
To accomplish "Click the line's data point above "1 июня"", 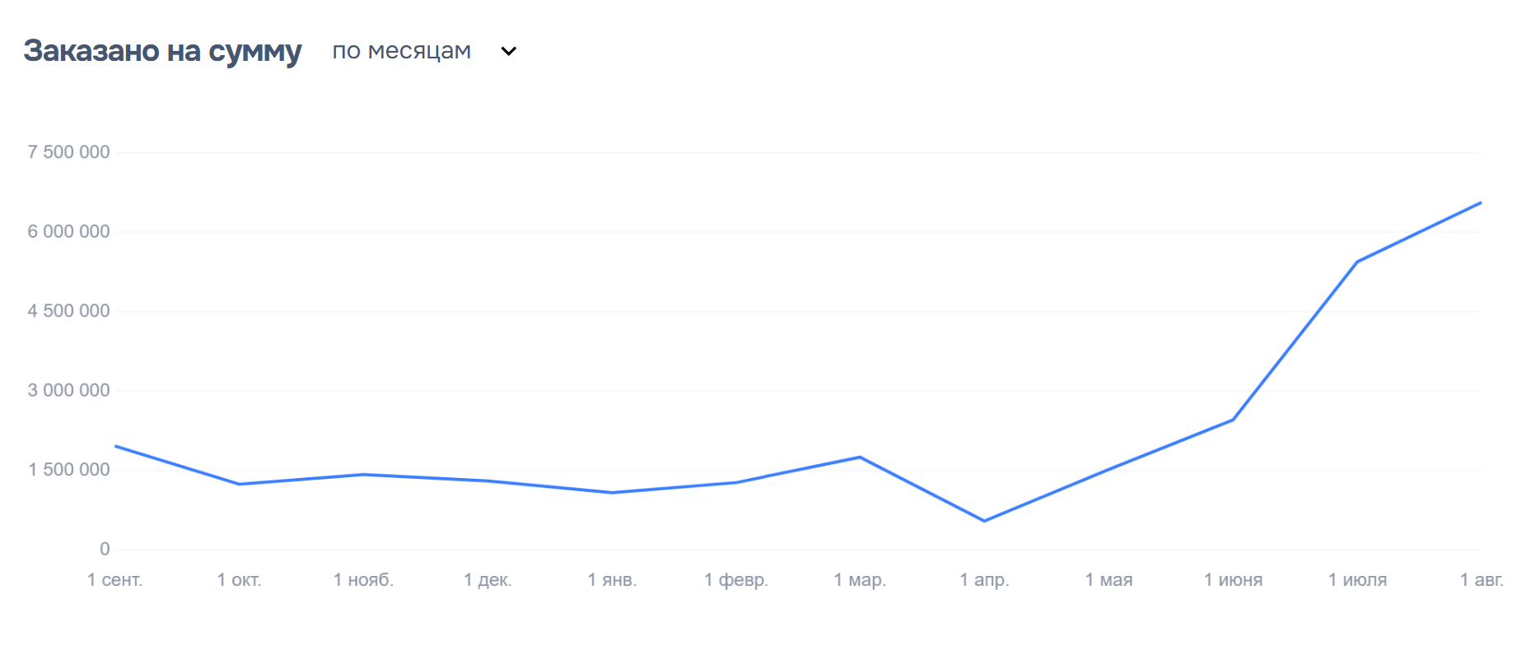I will [x=1233, y=420].
